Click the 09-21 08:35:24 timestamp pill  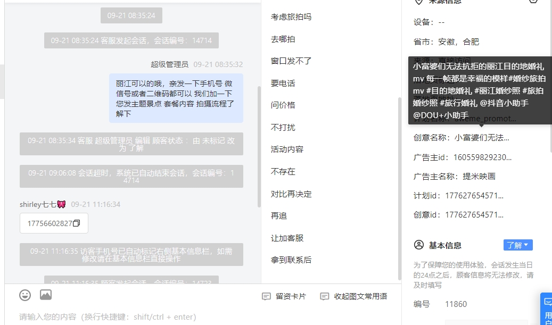point(131,15)
